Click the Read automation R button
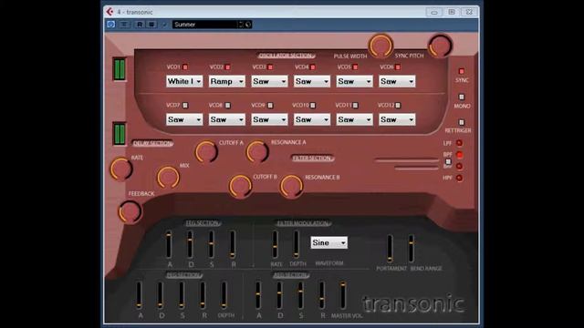584x328 pixels. (140, 25)
